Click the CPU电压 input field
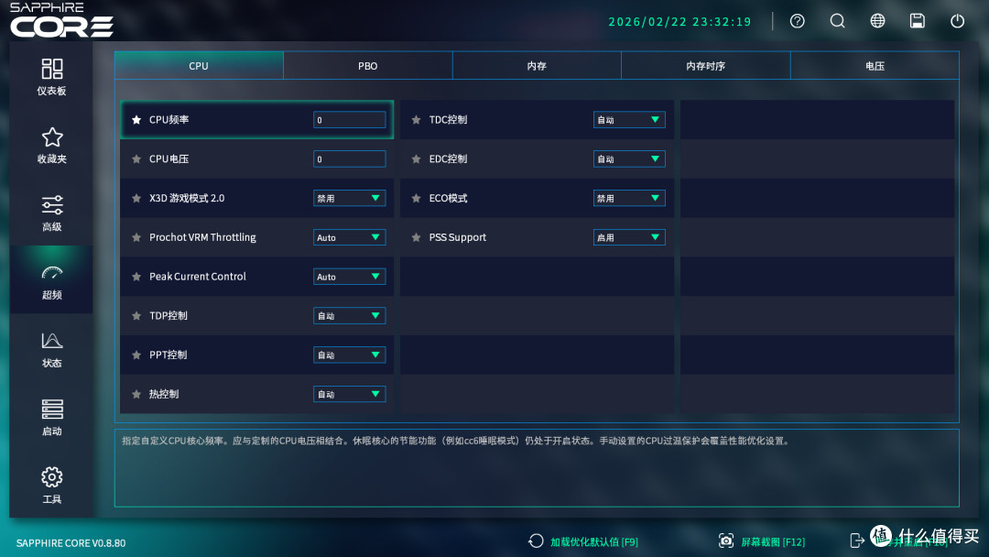This screenshot has height=557, width=989. point(350,159)
